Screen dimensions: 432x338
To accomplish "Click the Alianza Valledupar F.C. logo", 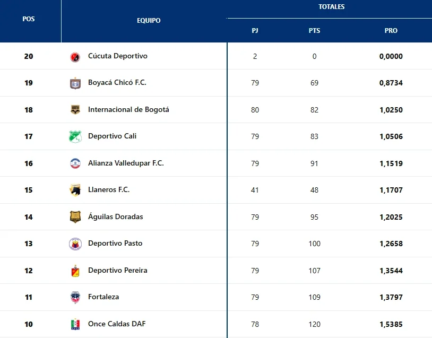I will pyautogui.click(x=75, y=163).
